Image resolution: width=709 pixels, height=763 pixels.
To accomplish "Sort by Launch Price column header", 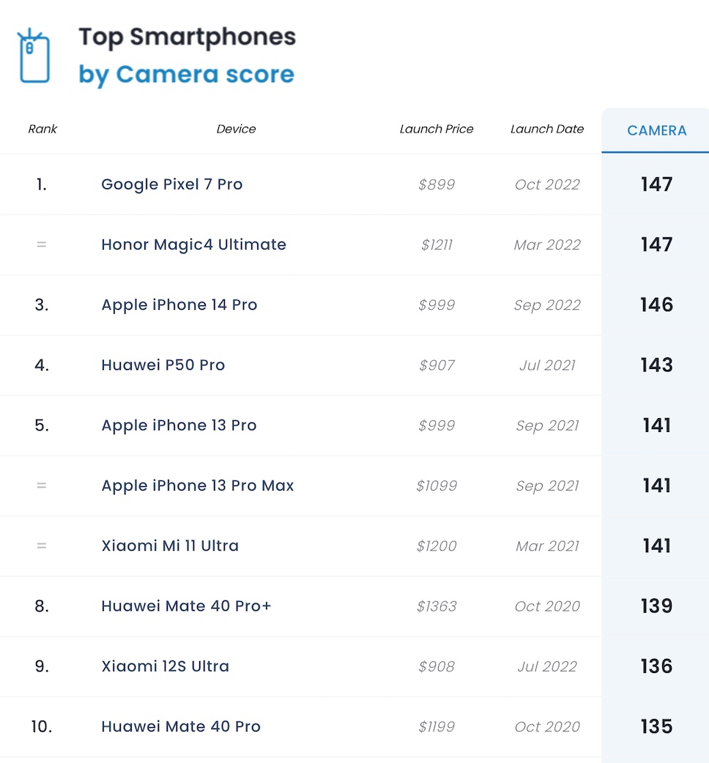I will point(437,129).
